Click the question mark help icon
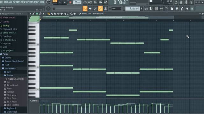The width and height of the screenshot is (204, 114). click(x=191, y=2)
